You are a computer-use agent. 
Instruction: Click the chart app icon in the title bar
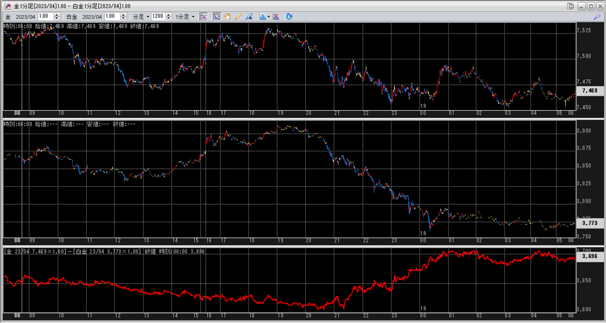tap(8, 6)
